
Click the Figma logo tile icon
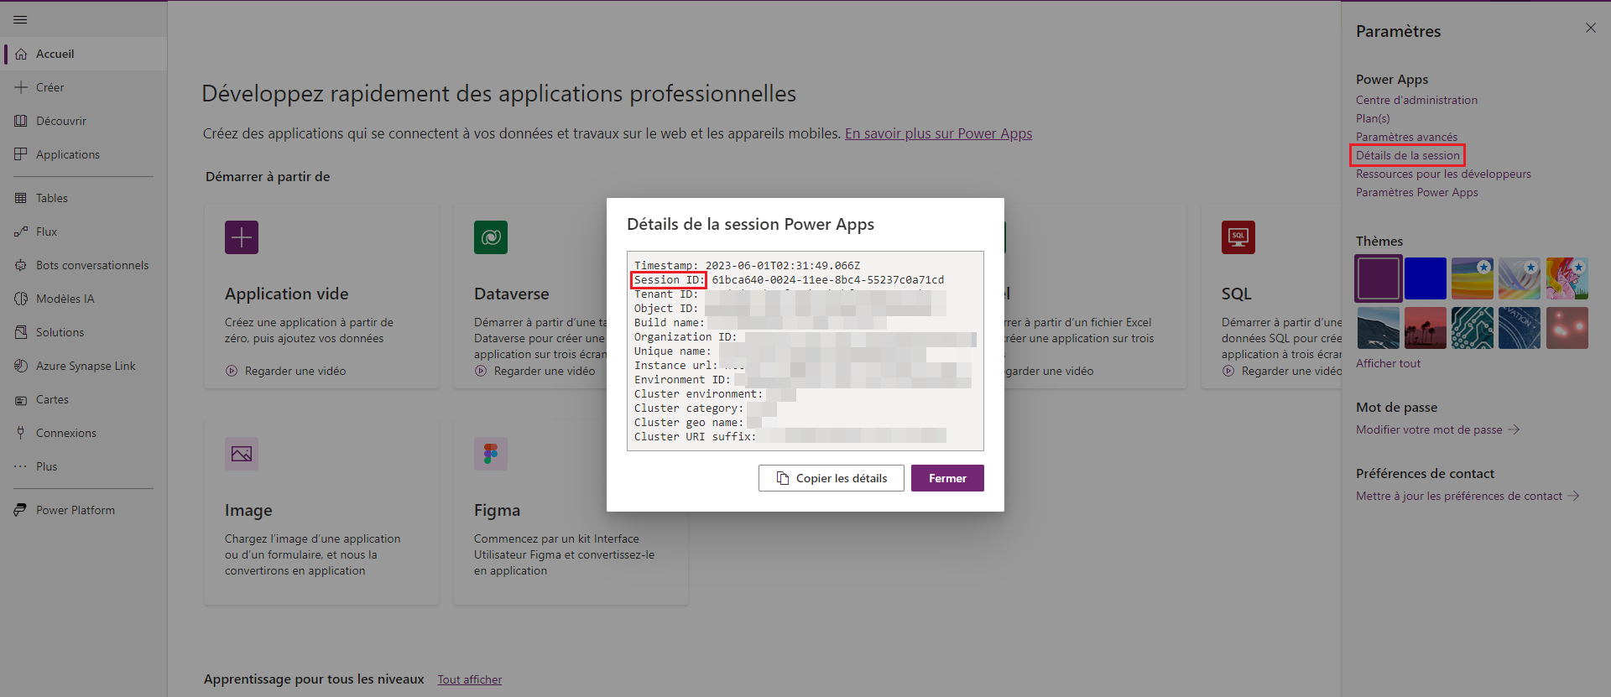(491, 454)
